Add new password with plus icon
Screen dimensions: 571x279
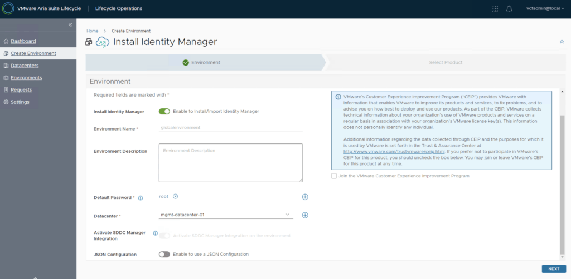[x=305, y=197]
